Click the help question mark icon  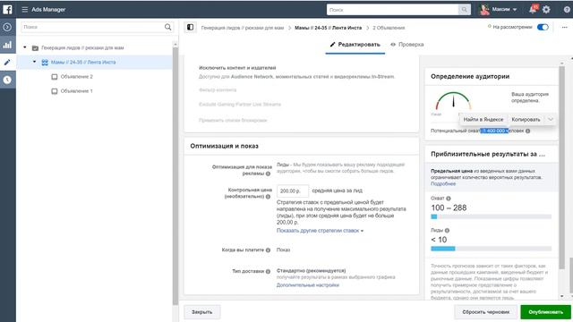click(567, 10)
